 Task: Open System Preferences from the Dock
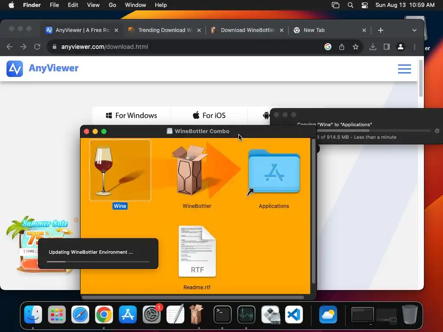(152, 315)
